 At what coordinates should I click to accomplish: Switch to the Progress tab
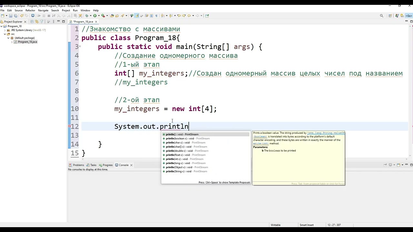(106, 165)
